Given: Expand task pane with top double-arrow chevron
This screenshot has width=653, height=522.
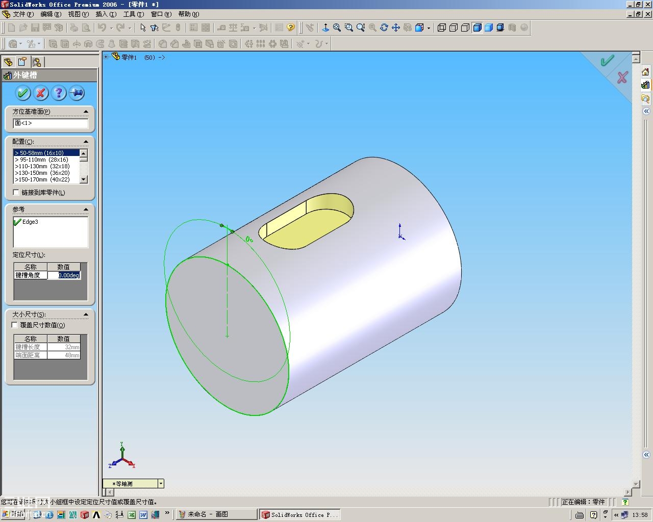Looking at the screenshot, I should pos(646,111).
